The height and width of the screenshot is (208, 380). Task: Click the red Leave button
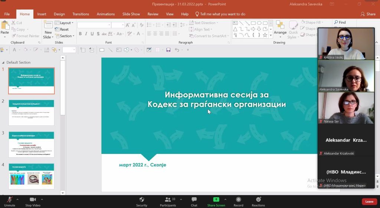click(x=369, y=201)
